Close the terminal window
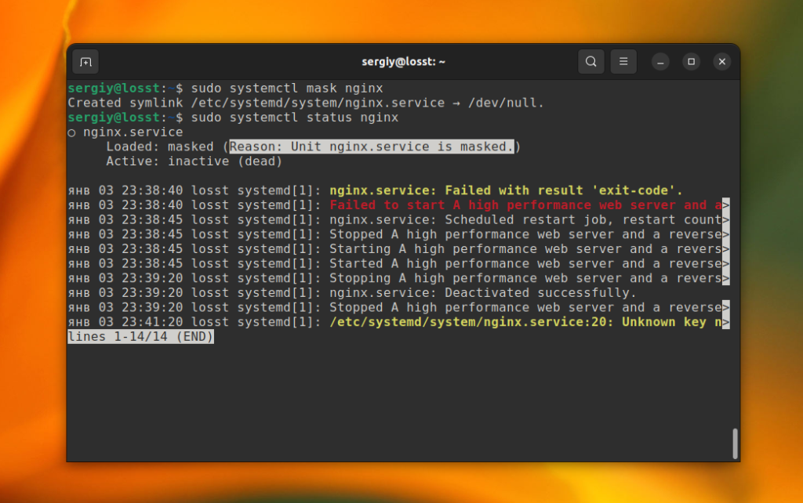803x503 pixels. [722, 62]
